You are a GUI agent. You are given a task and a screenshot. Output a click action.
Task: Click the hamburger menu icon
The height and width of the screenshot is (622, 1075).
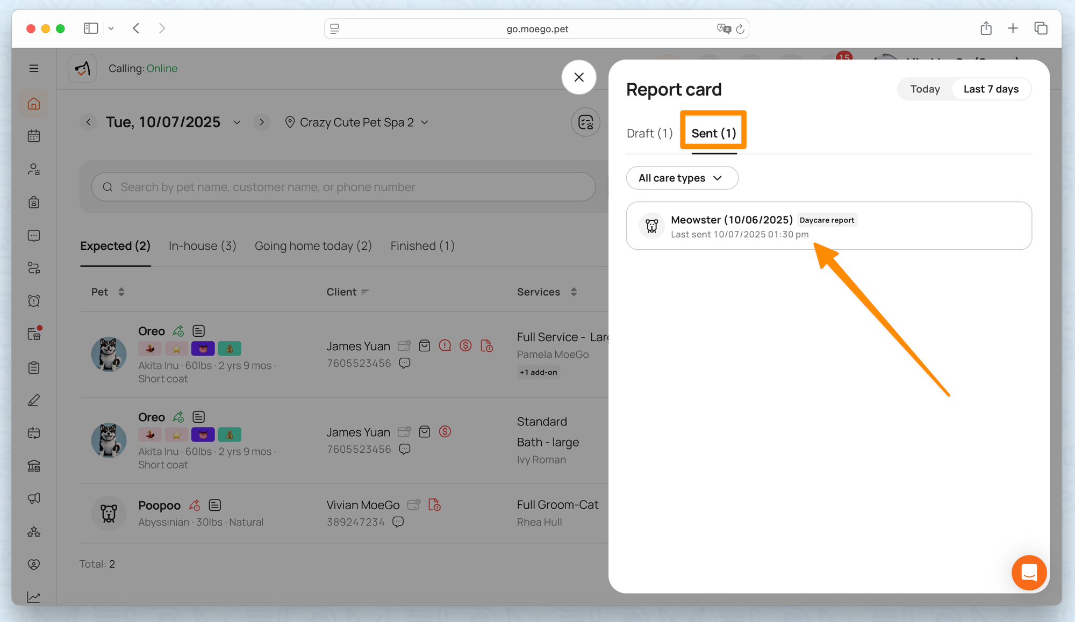[x=34, y=68]
